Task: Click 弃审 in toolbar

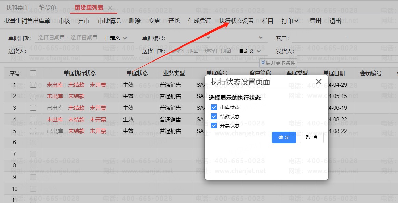Action: tap(84, 21)
